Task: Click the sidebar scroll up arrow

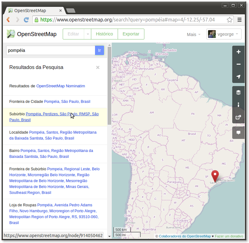Action: tap(109, 45)
